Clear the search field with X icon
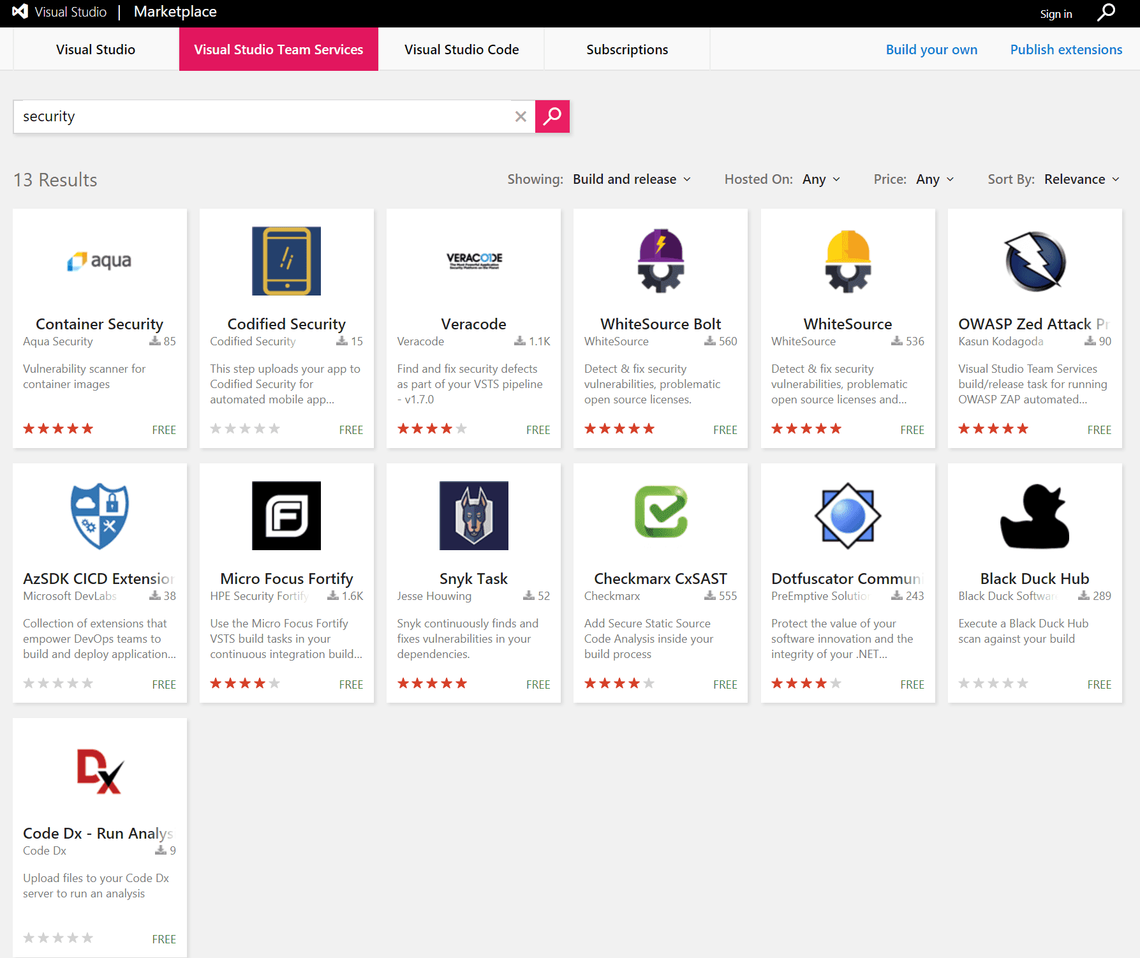The height and width of the screenshot is (958, 1140). 521,116
